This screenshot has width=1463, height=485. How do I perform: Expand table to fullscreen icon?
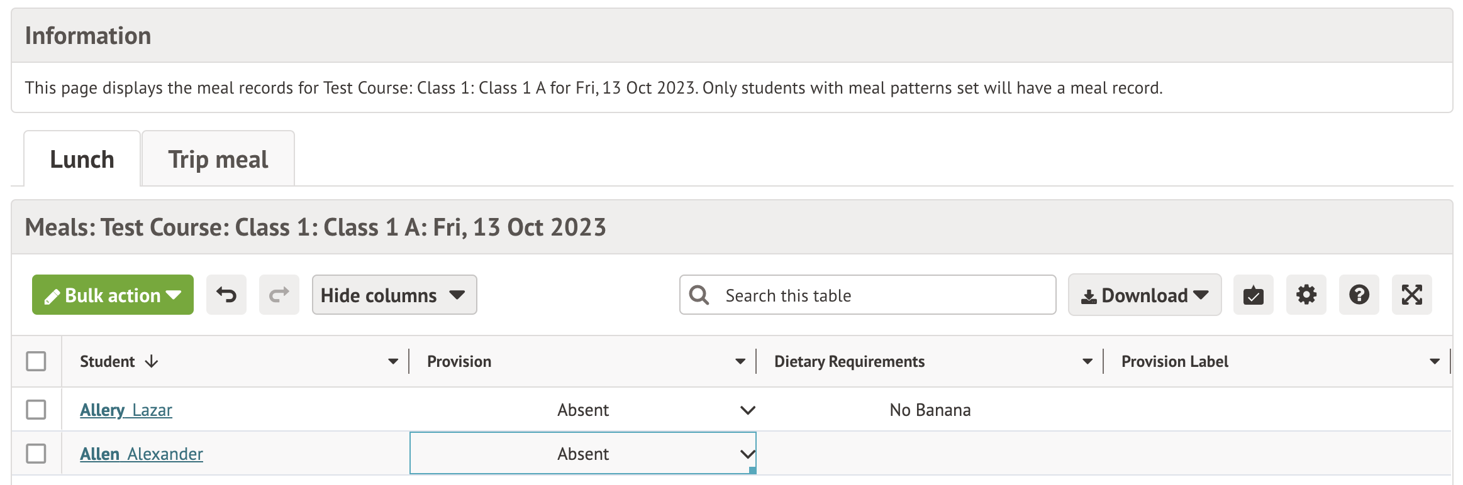[x=1411, y=295]
